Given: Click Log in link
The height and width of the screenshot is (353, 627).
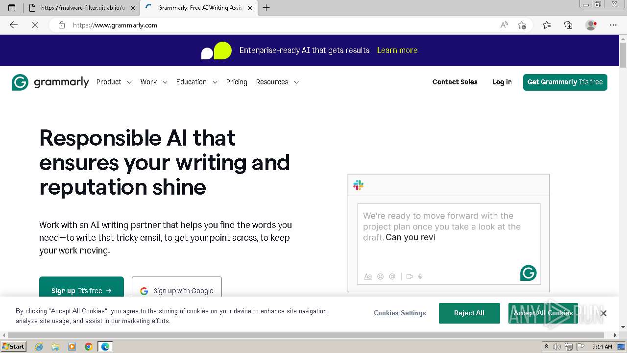Looking at the screenshot, I should pos(502,82).
